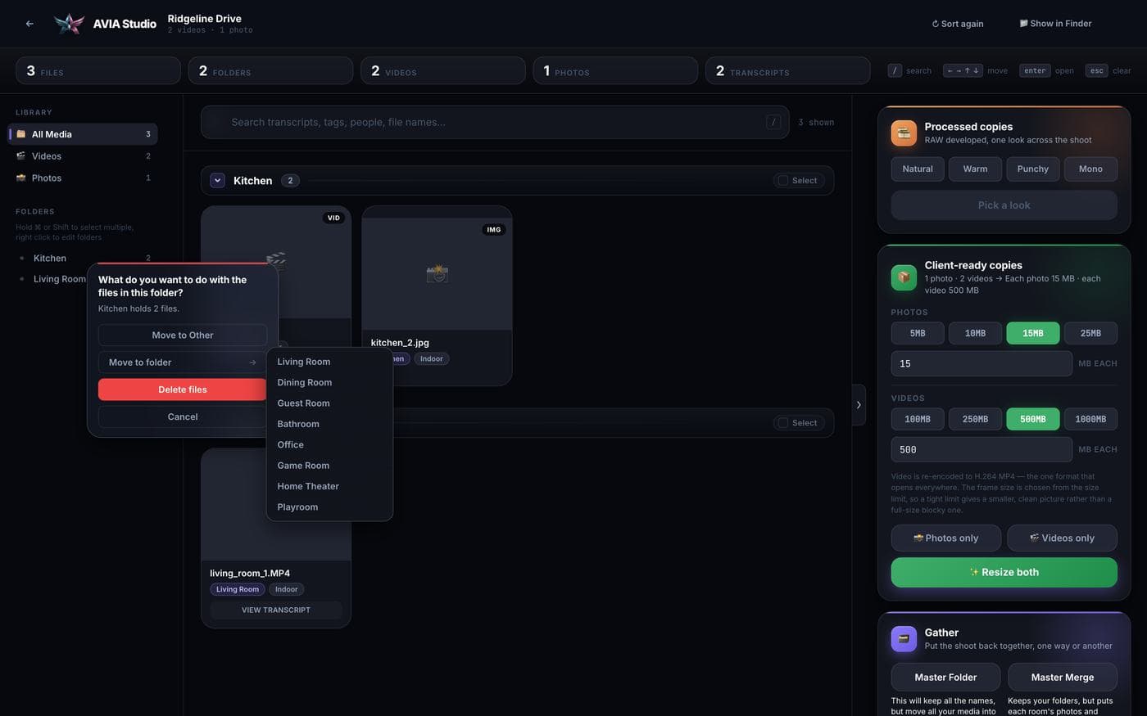
Task: Click the camera icon on kitchen_2.jpg
Action: [437, 273]
